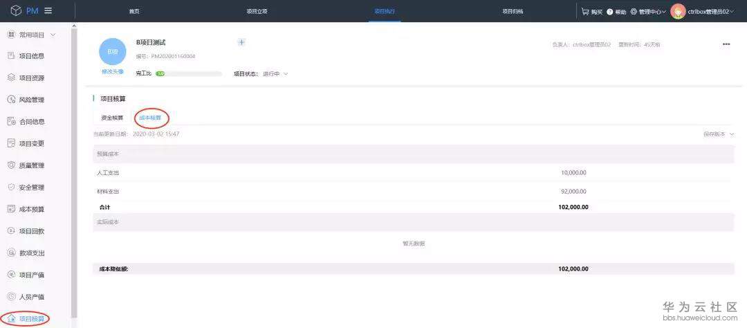The image size is (747, 328).
Task: Click the blue B项目 project avatar
Action: [113, 51]
